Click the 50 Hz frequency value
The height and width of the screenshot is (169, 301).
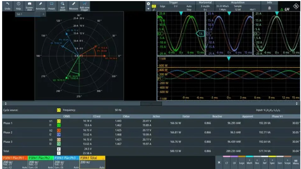click(118, 110)
